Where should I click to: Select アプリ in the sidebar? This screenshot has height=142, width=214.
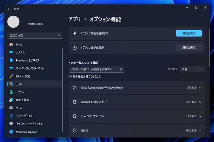coord(35,84)
